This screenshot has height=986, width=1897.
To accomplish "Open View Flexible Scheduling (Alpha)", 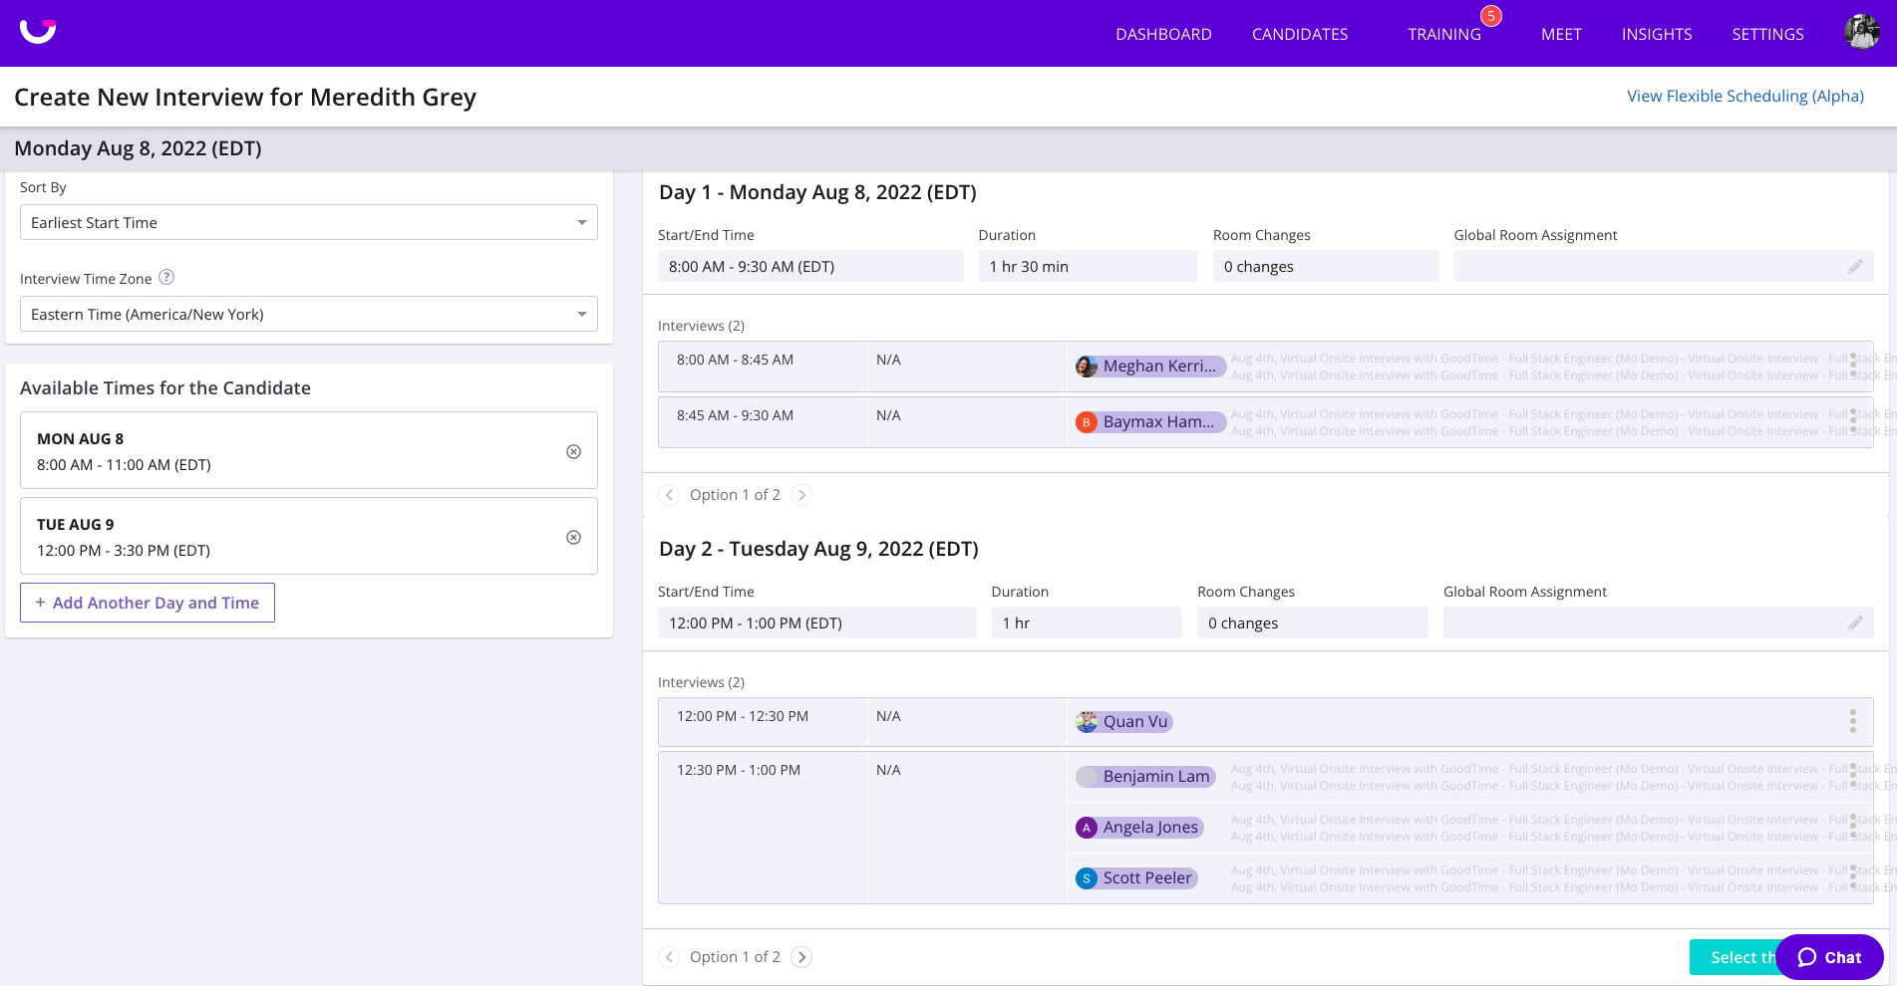I will coord(1743,96).
